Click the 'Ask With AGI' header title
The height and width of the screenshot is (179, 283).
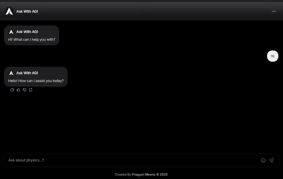click(27, 11)
